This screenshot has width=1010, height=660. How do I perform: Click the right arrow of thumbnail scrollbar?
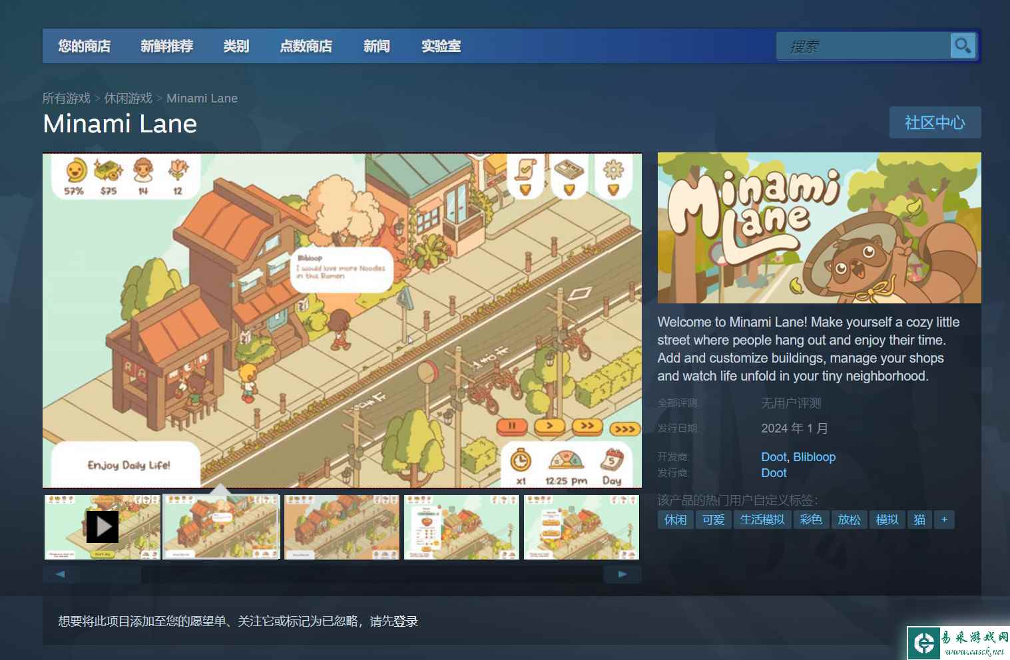tap(623, 574)
